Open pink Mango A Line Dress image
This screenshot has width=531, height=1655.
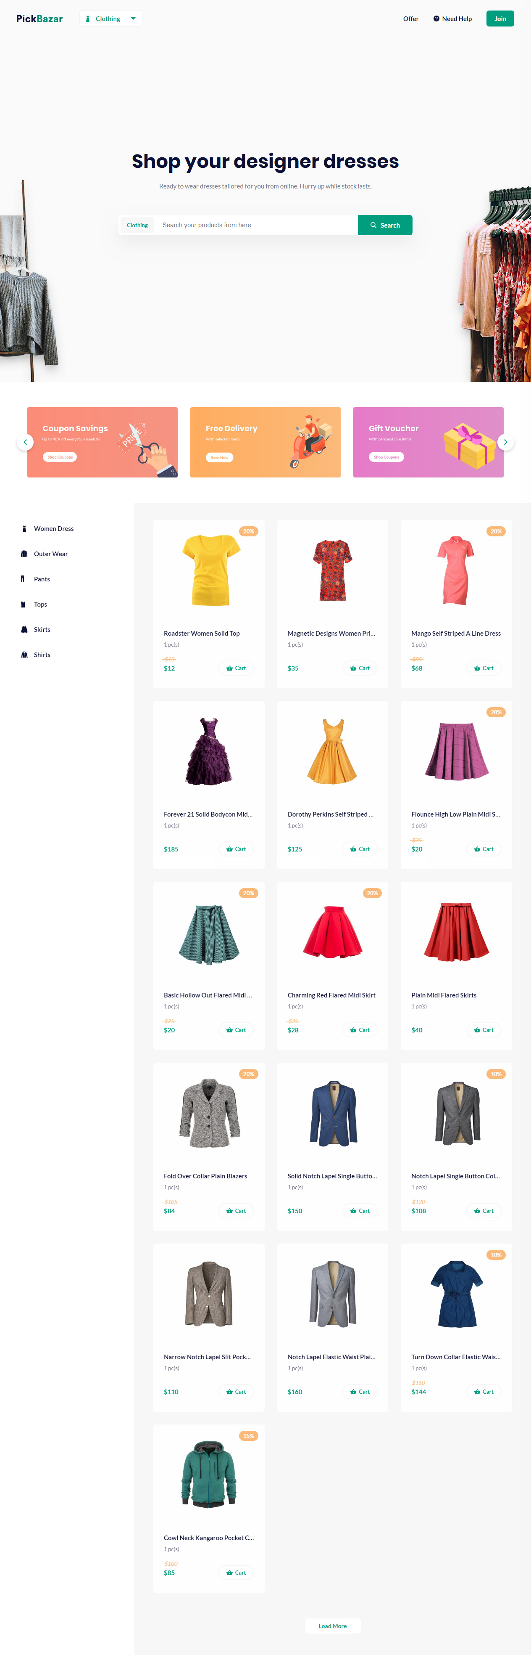[x=456, y=570]
